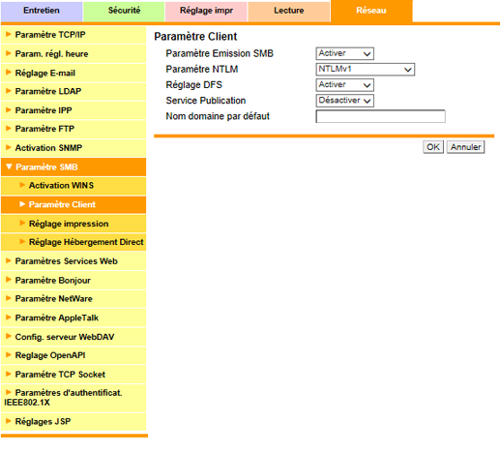Open the Réglage DFS dropdown

[x=344, y=85]
